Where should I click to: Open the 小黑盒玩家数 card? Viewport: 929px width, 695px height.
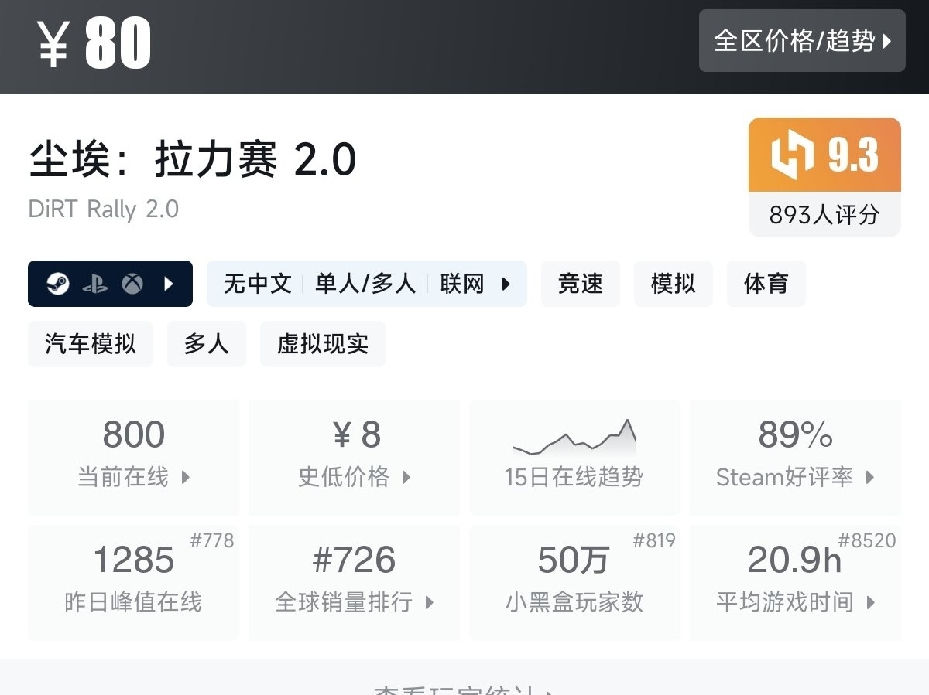[x=574, y=583]
